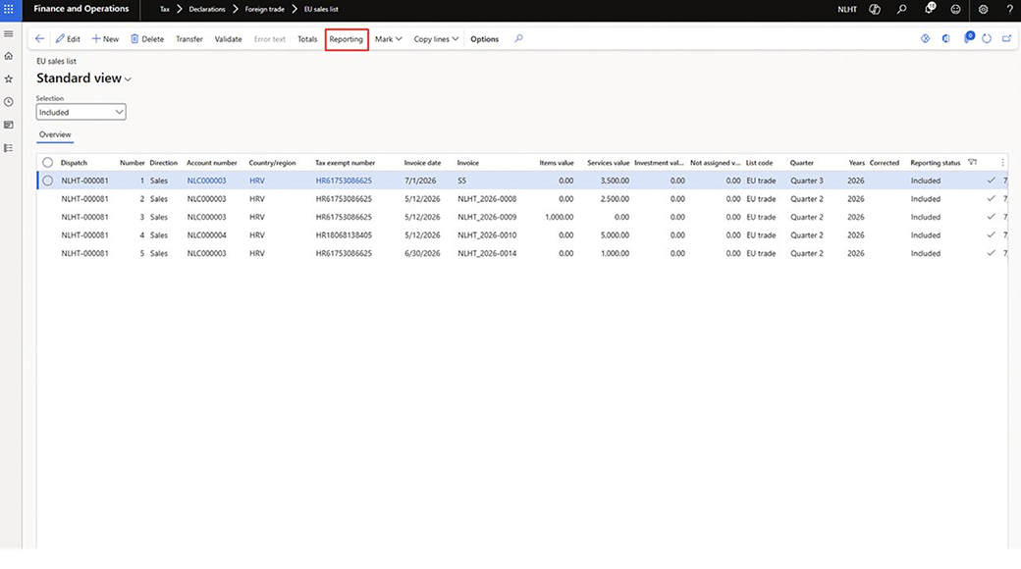This screenshot has height=569, width=1021.
Task: Open Workspaces icon in sidebar
Action: tap(9, 125)
